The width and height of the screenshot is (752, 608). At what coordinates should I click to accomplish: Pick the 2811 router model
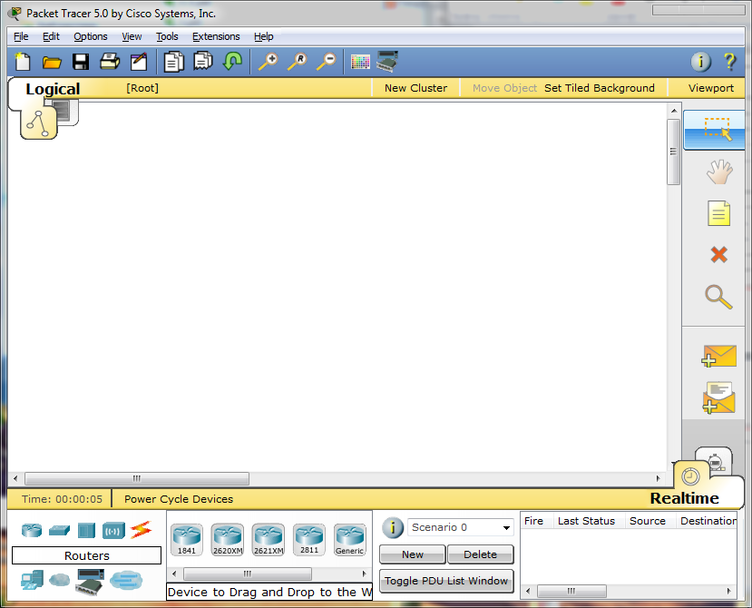click(309, 540)
